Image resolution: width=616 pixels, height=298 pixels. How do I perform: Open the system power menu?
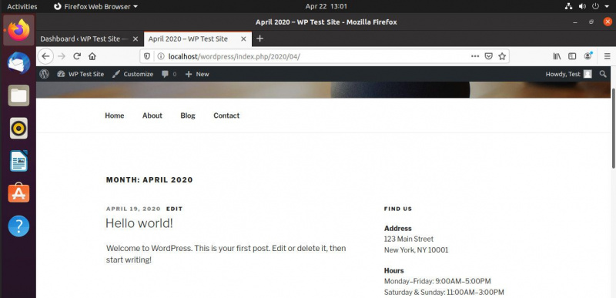[x=595, y=6]
